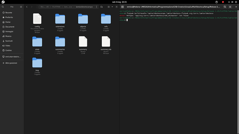Open the clock and calendar menu
Screen dimensions: 239x134
(x=119, y=2)
